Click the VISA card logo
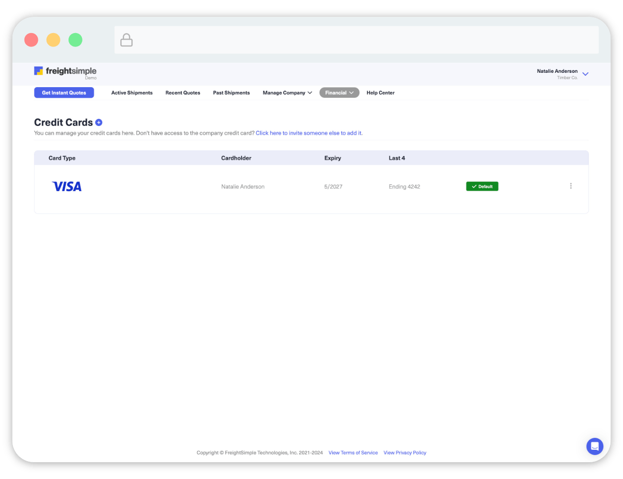623x479 pixels. 67,187
